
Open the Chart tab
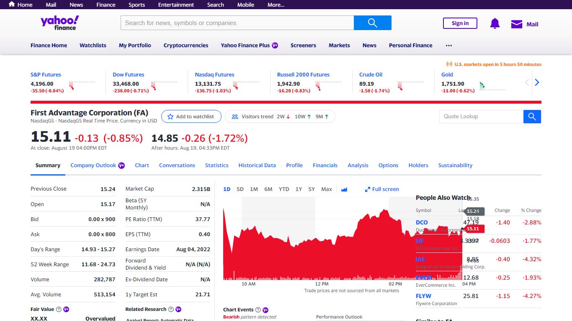tap(142, 166)
